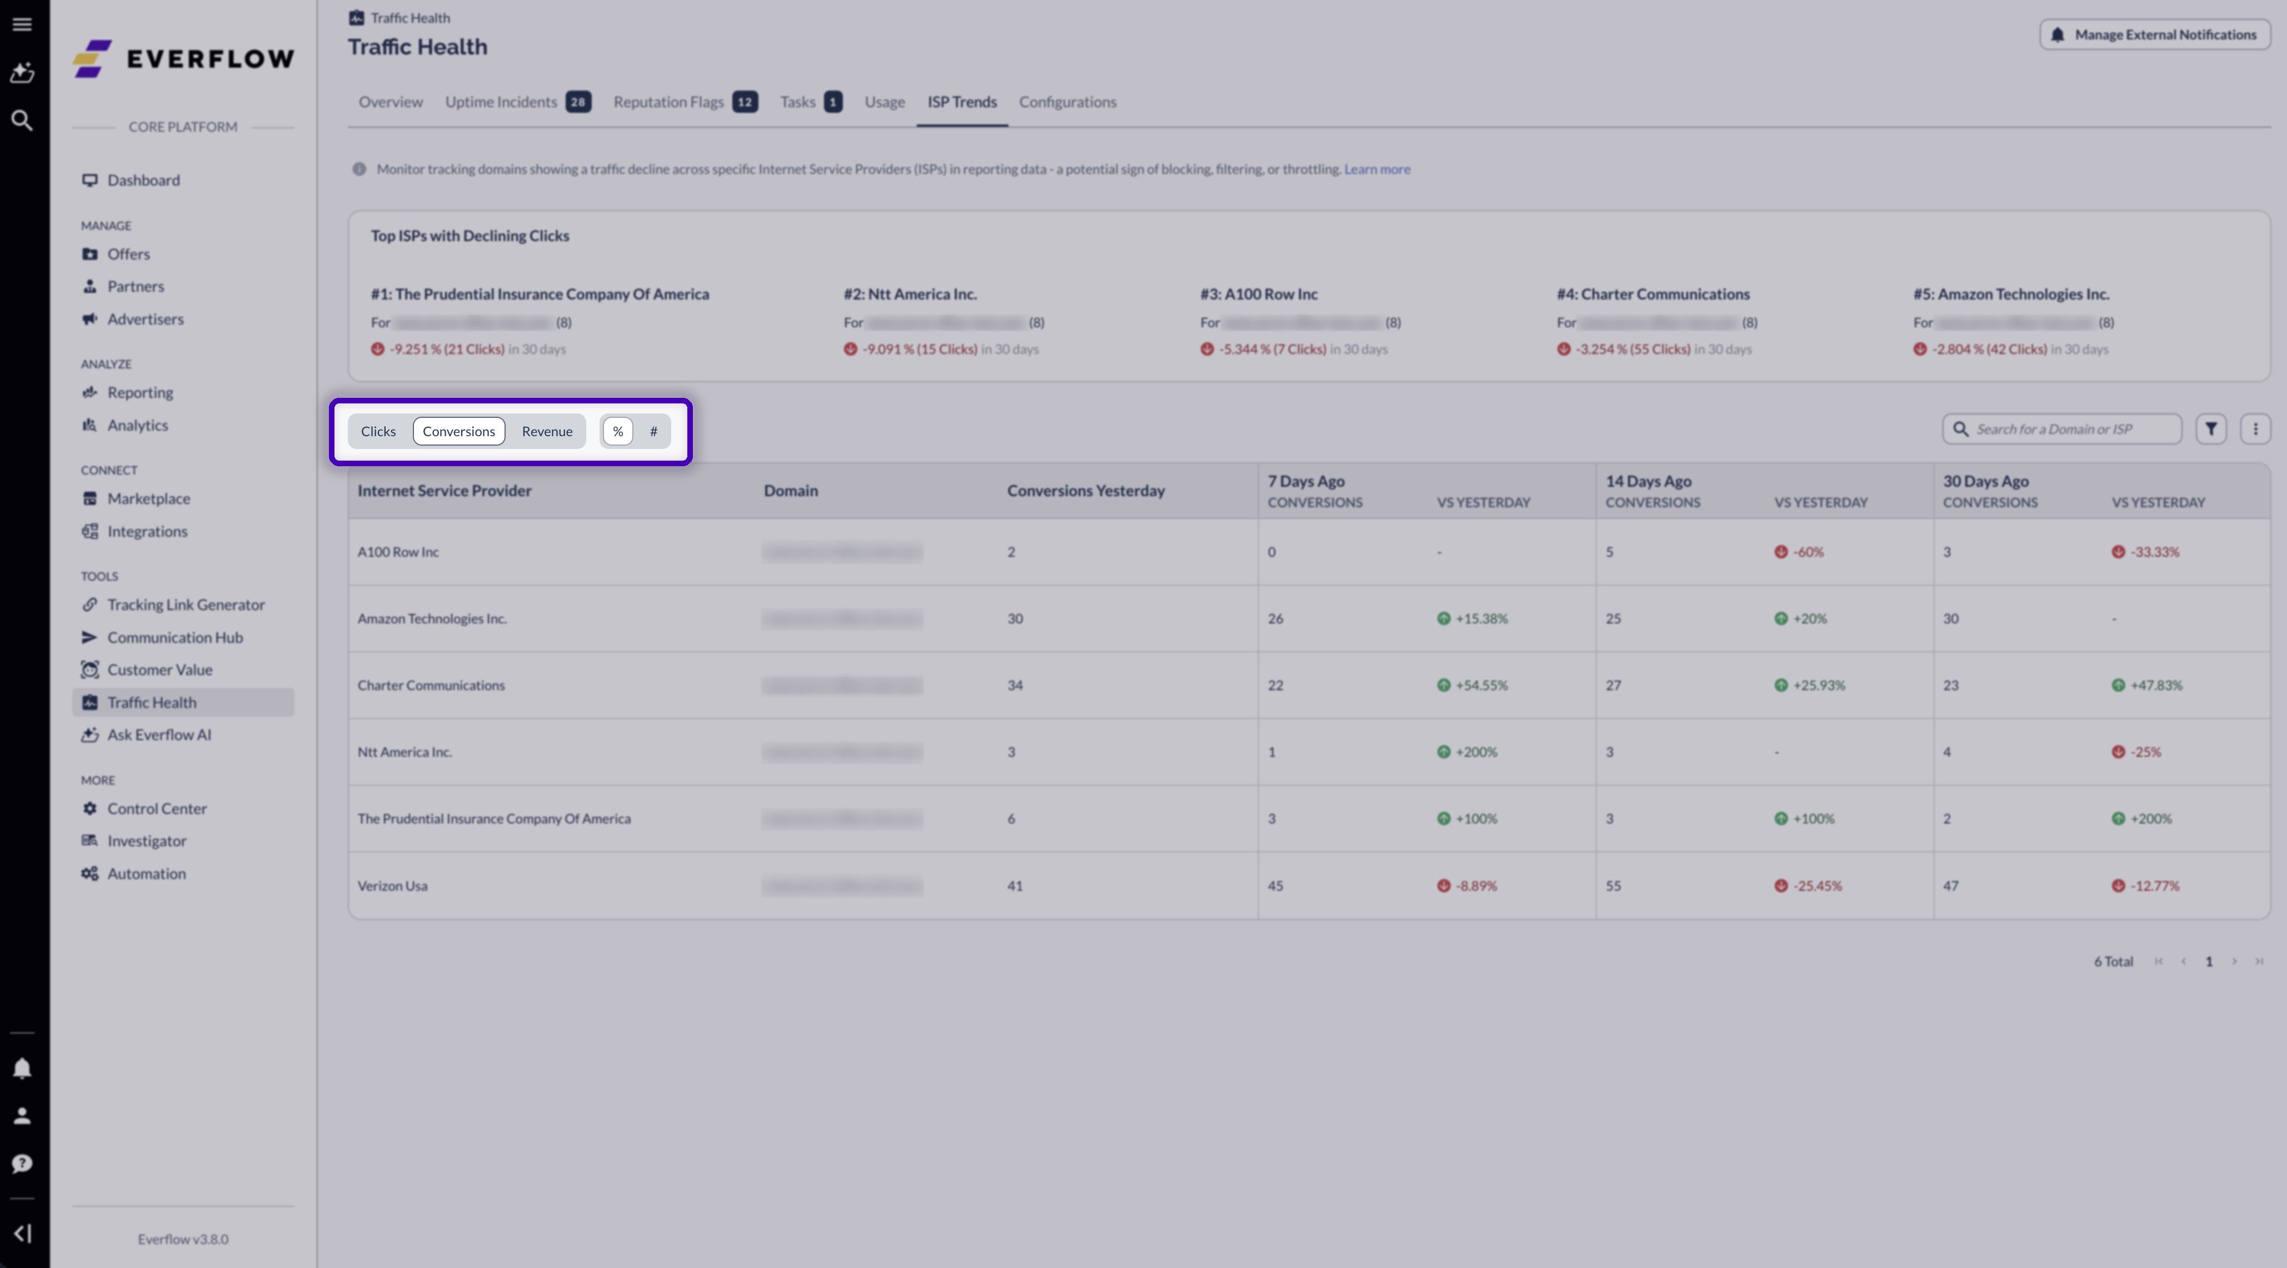Select the percent display toggle
Image resolution: width=2287 pixels, height=1268 pixels.
(x=618, y=432)
